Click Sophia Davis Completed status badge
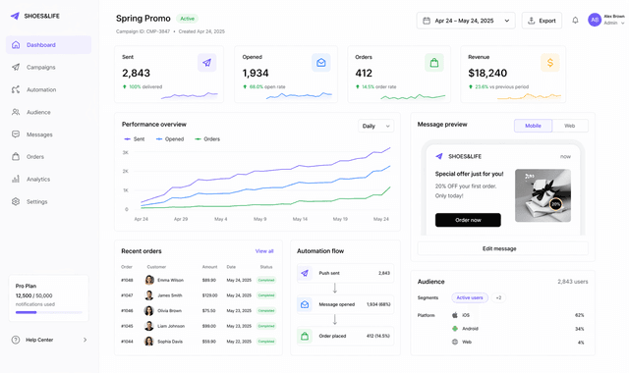Screen dimensions: 629x373 pos(266,342)
